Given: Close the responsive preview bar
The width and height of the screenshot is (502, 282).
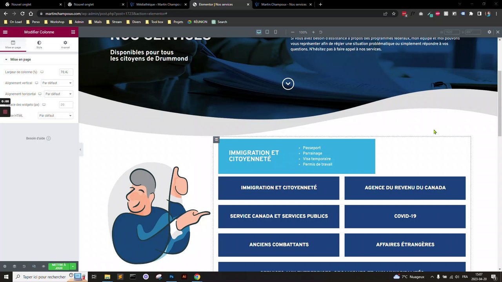Looking at the screenshot, I should 498,32.
